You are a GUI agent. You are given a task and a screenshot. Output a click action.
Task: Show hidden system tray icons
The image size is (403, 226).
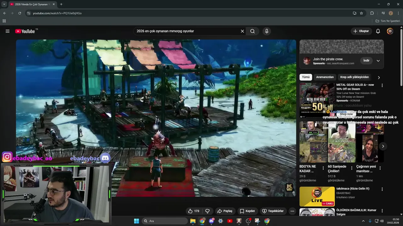click(x=363, y=221)
